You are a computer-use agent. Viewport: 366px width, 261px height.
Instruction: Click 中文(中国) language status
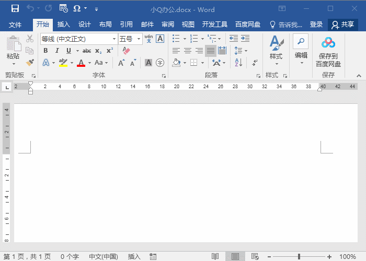click(104, 257)
